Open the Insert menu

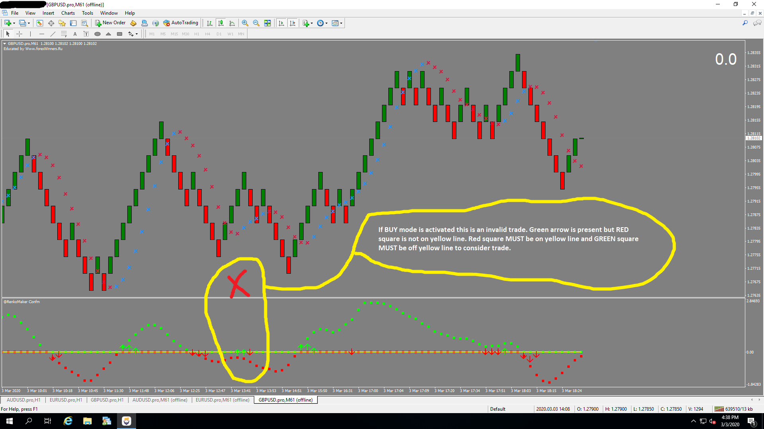coord(48,13)
